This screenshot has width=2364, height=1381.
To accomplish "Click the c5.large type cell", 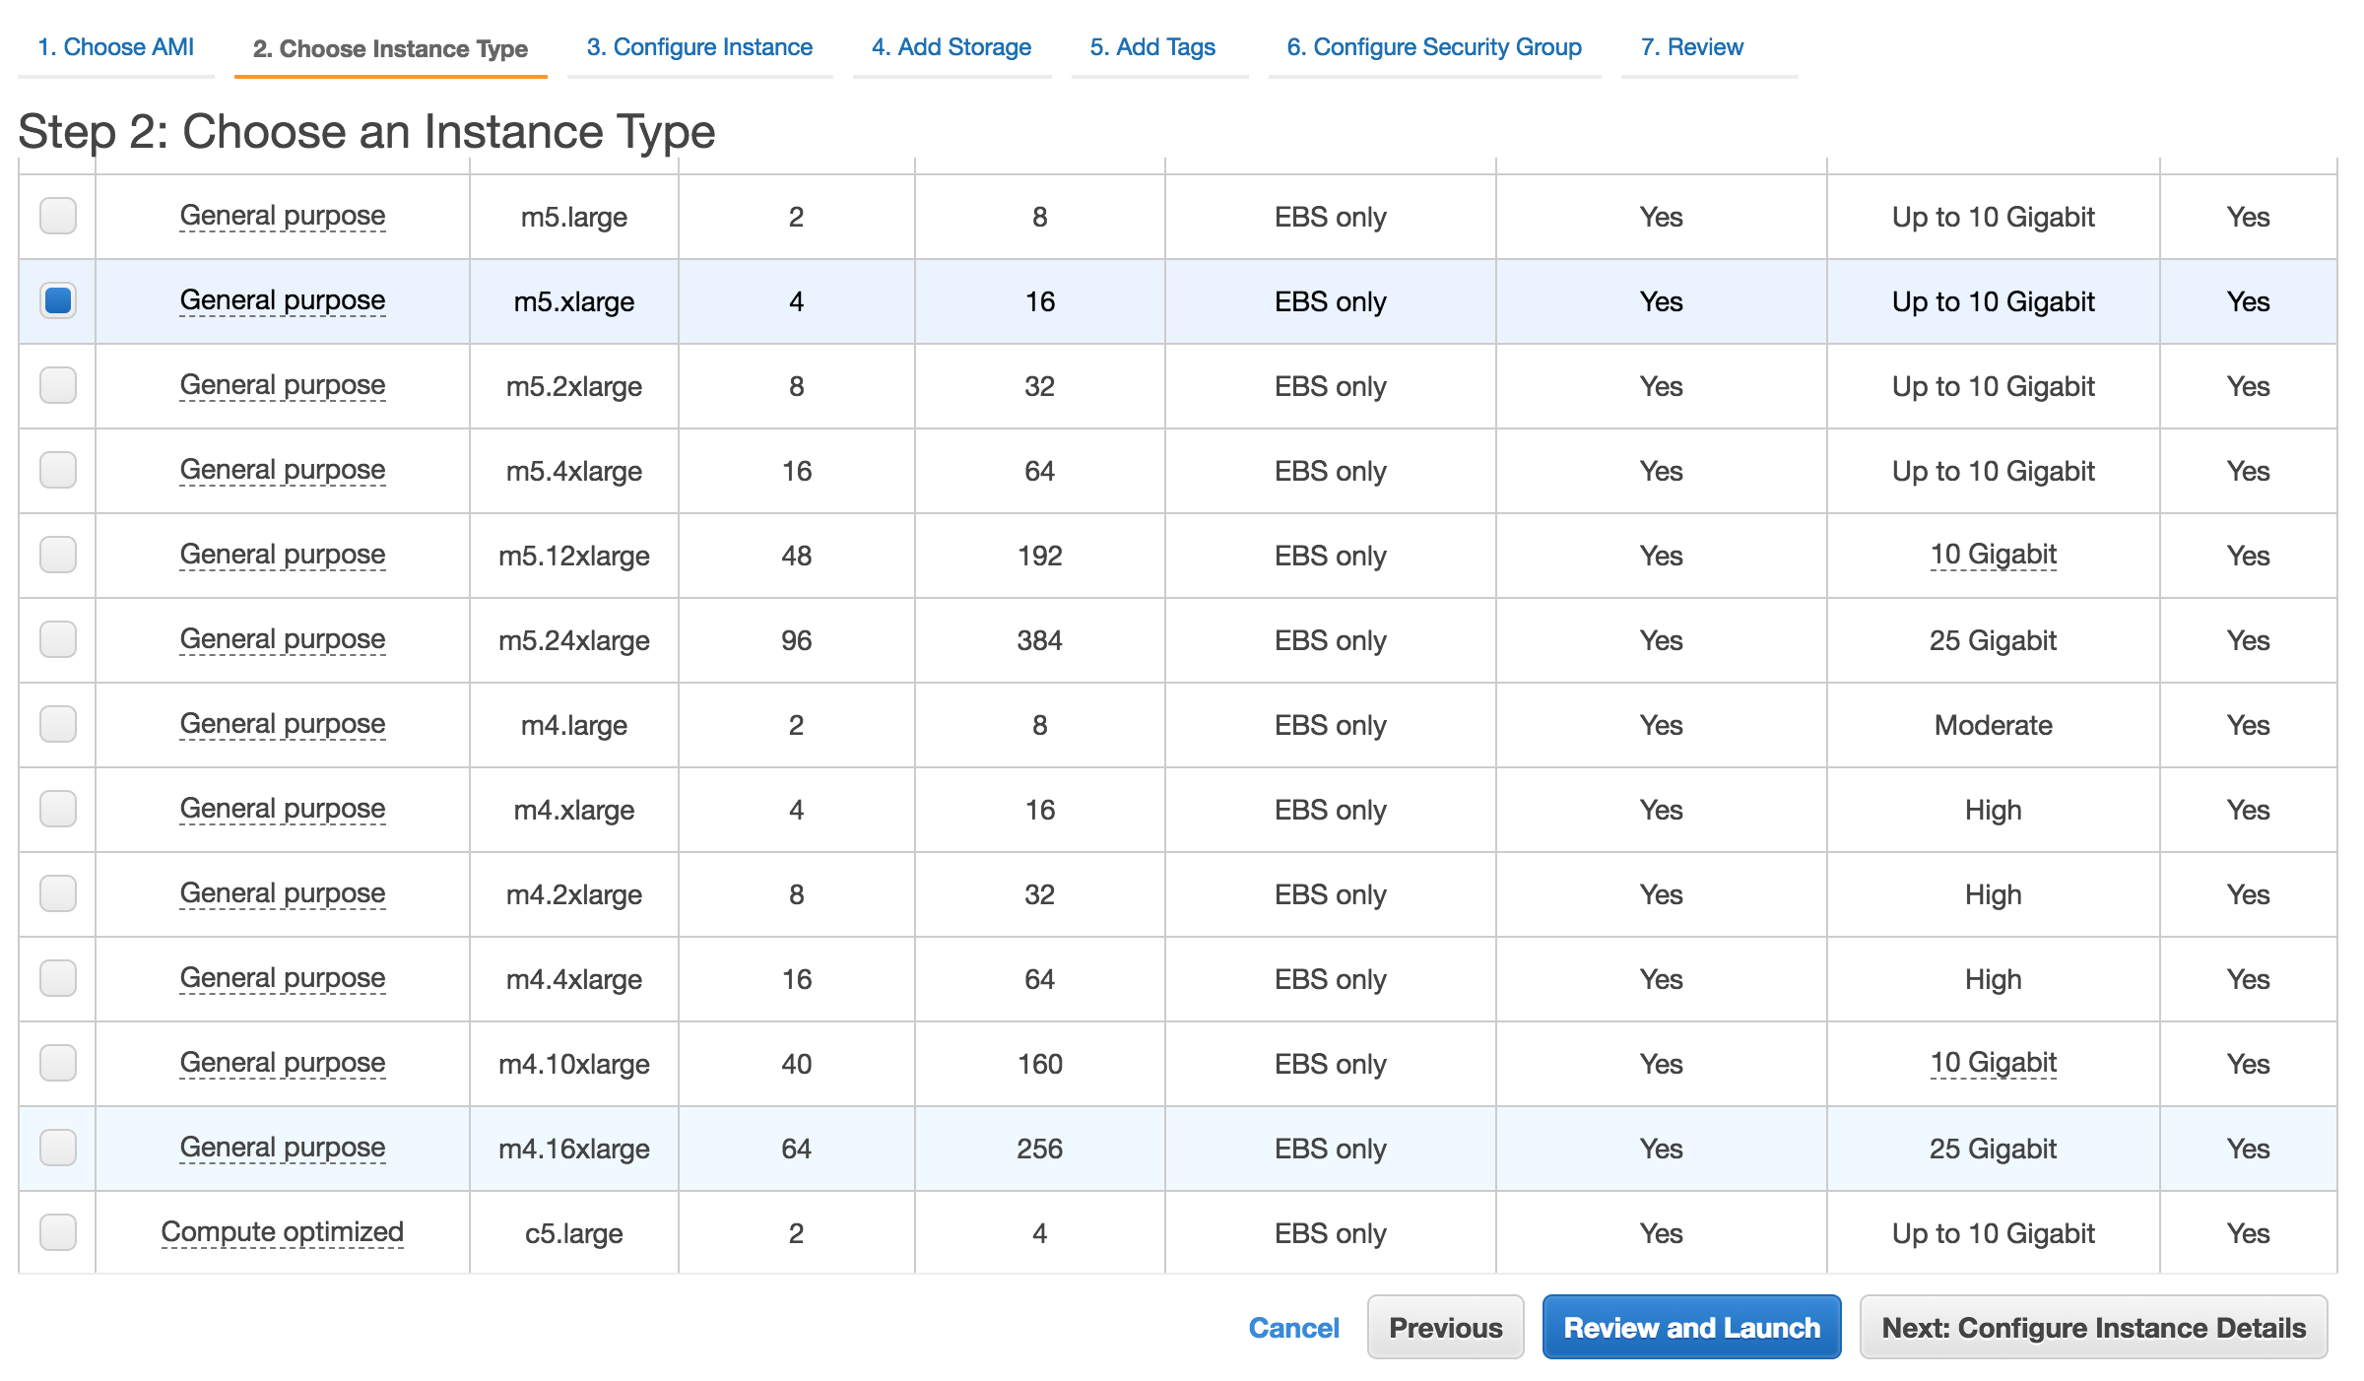I will tap(574, 1233).
